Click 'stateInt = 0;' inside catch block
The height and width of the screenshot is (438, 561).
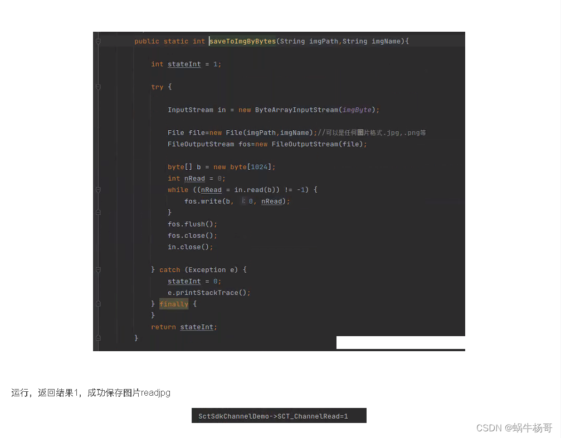point(194,282)
